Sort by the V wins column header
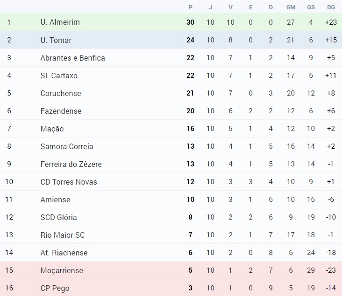342x296 pixels. 230,7
